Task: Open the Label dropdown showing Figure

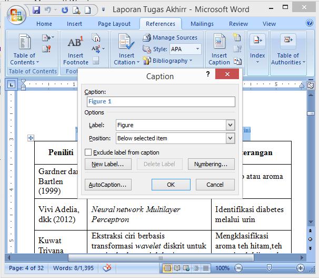Action: click(230, 125)
